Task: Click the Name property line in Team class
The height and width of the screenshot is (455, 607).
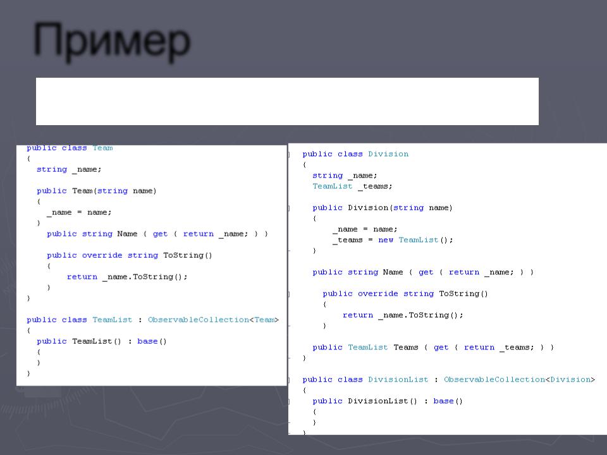Action: (x=157, y=234)
